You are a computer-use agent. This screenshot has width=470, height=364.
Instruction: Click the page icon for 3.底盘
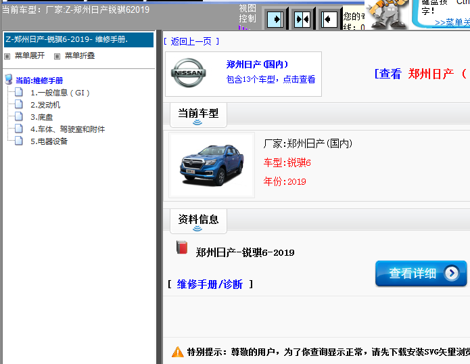pos(19,116)
